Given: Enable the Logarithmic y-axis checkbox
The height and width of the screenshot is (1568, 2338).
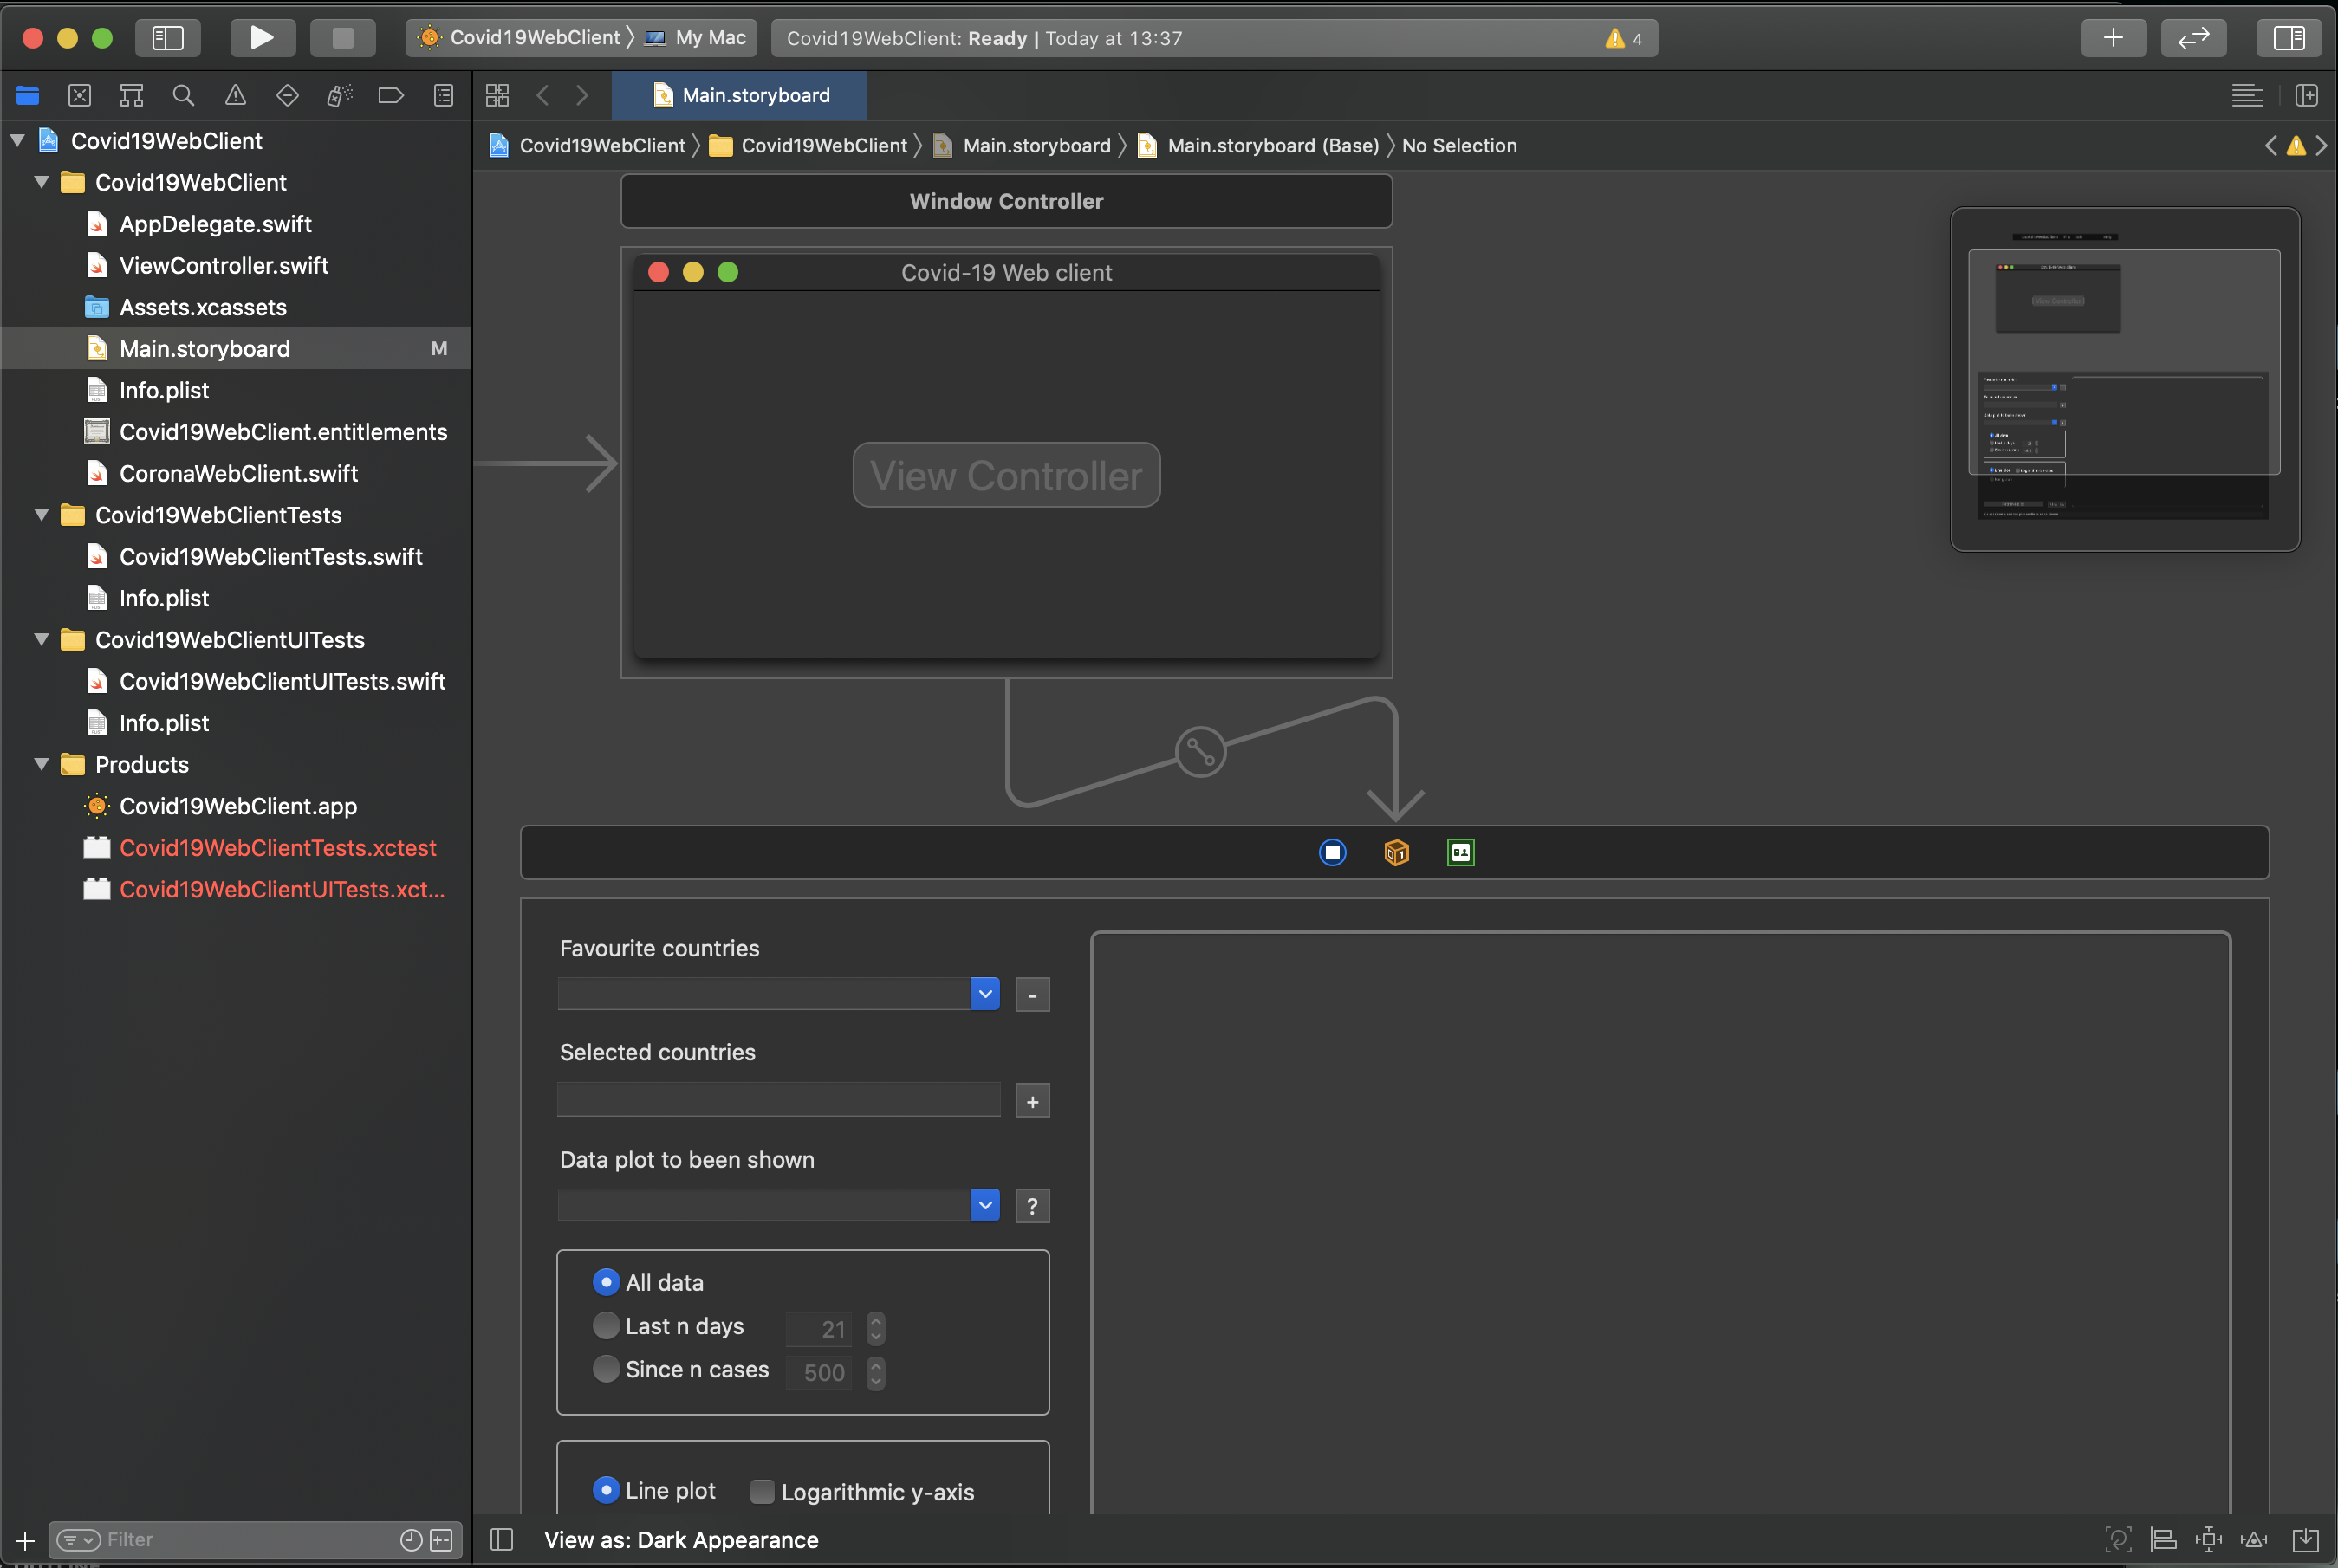Looking at the screenshot, I should [761, 1491].
